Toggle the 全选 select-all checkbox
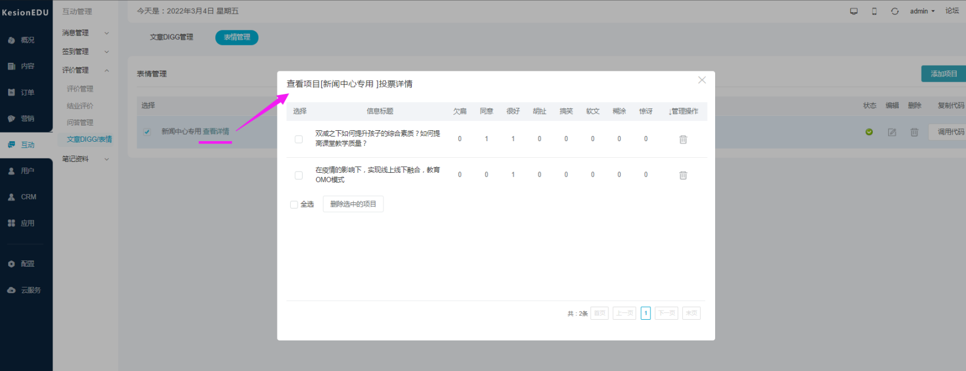The image size is (966, 371). (294, 205)
